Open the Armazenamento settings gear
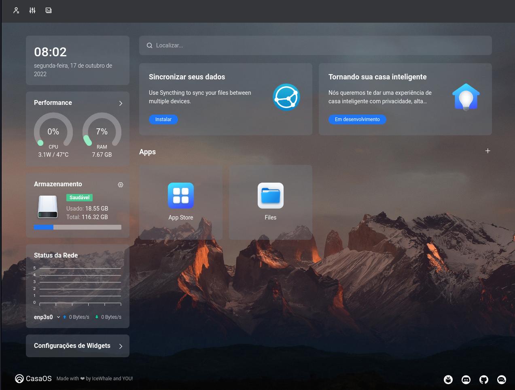Viewport: 515px width, 390px height. tap(121, 185)
